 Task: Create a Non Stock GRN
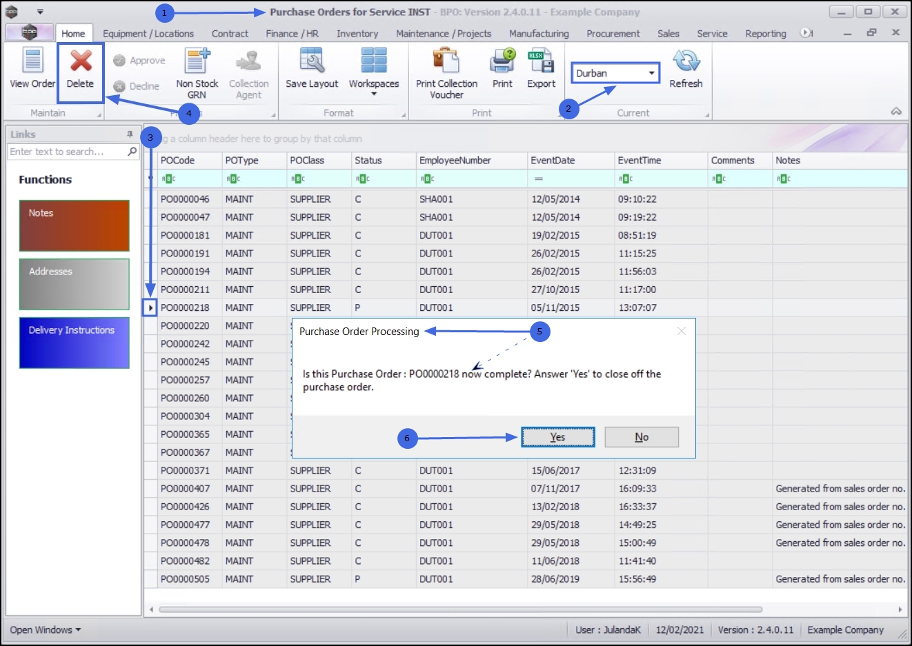pyautogui.click(x=197, y=73)
